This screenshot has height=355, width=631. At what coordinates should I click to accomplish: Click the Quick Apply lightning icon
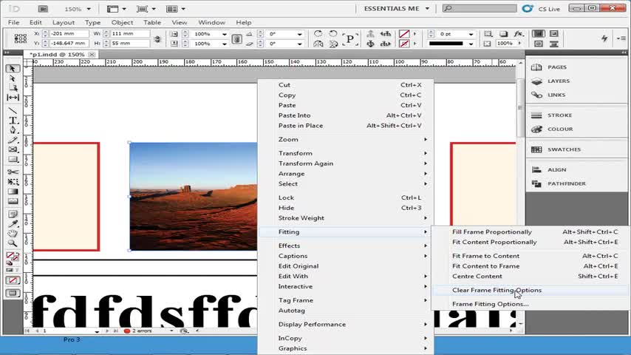tap(604, 38)
